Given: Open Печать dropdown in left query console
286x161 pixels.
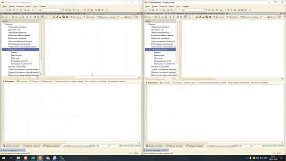Looking at the screenshot, I should click(129, 17).
